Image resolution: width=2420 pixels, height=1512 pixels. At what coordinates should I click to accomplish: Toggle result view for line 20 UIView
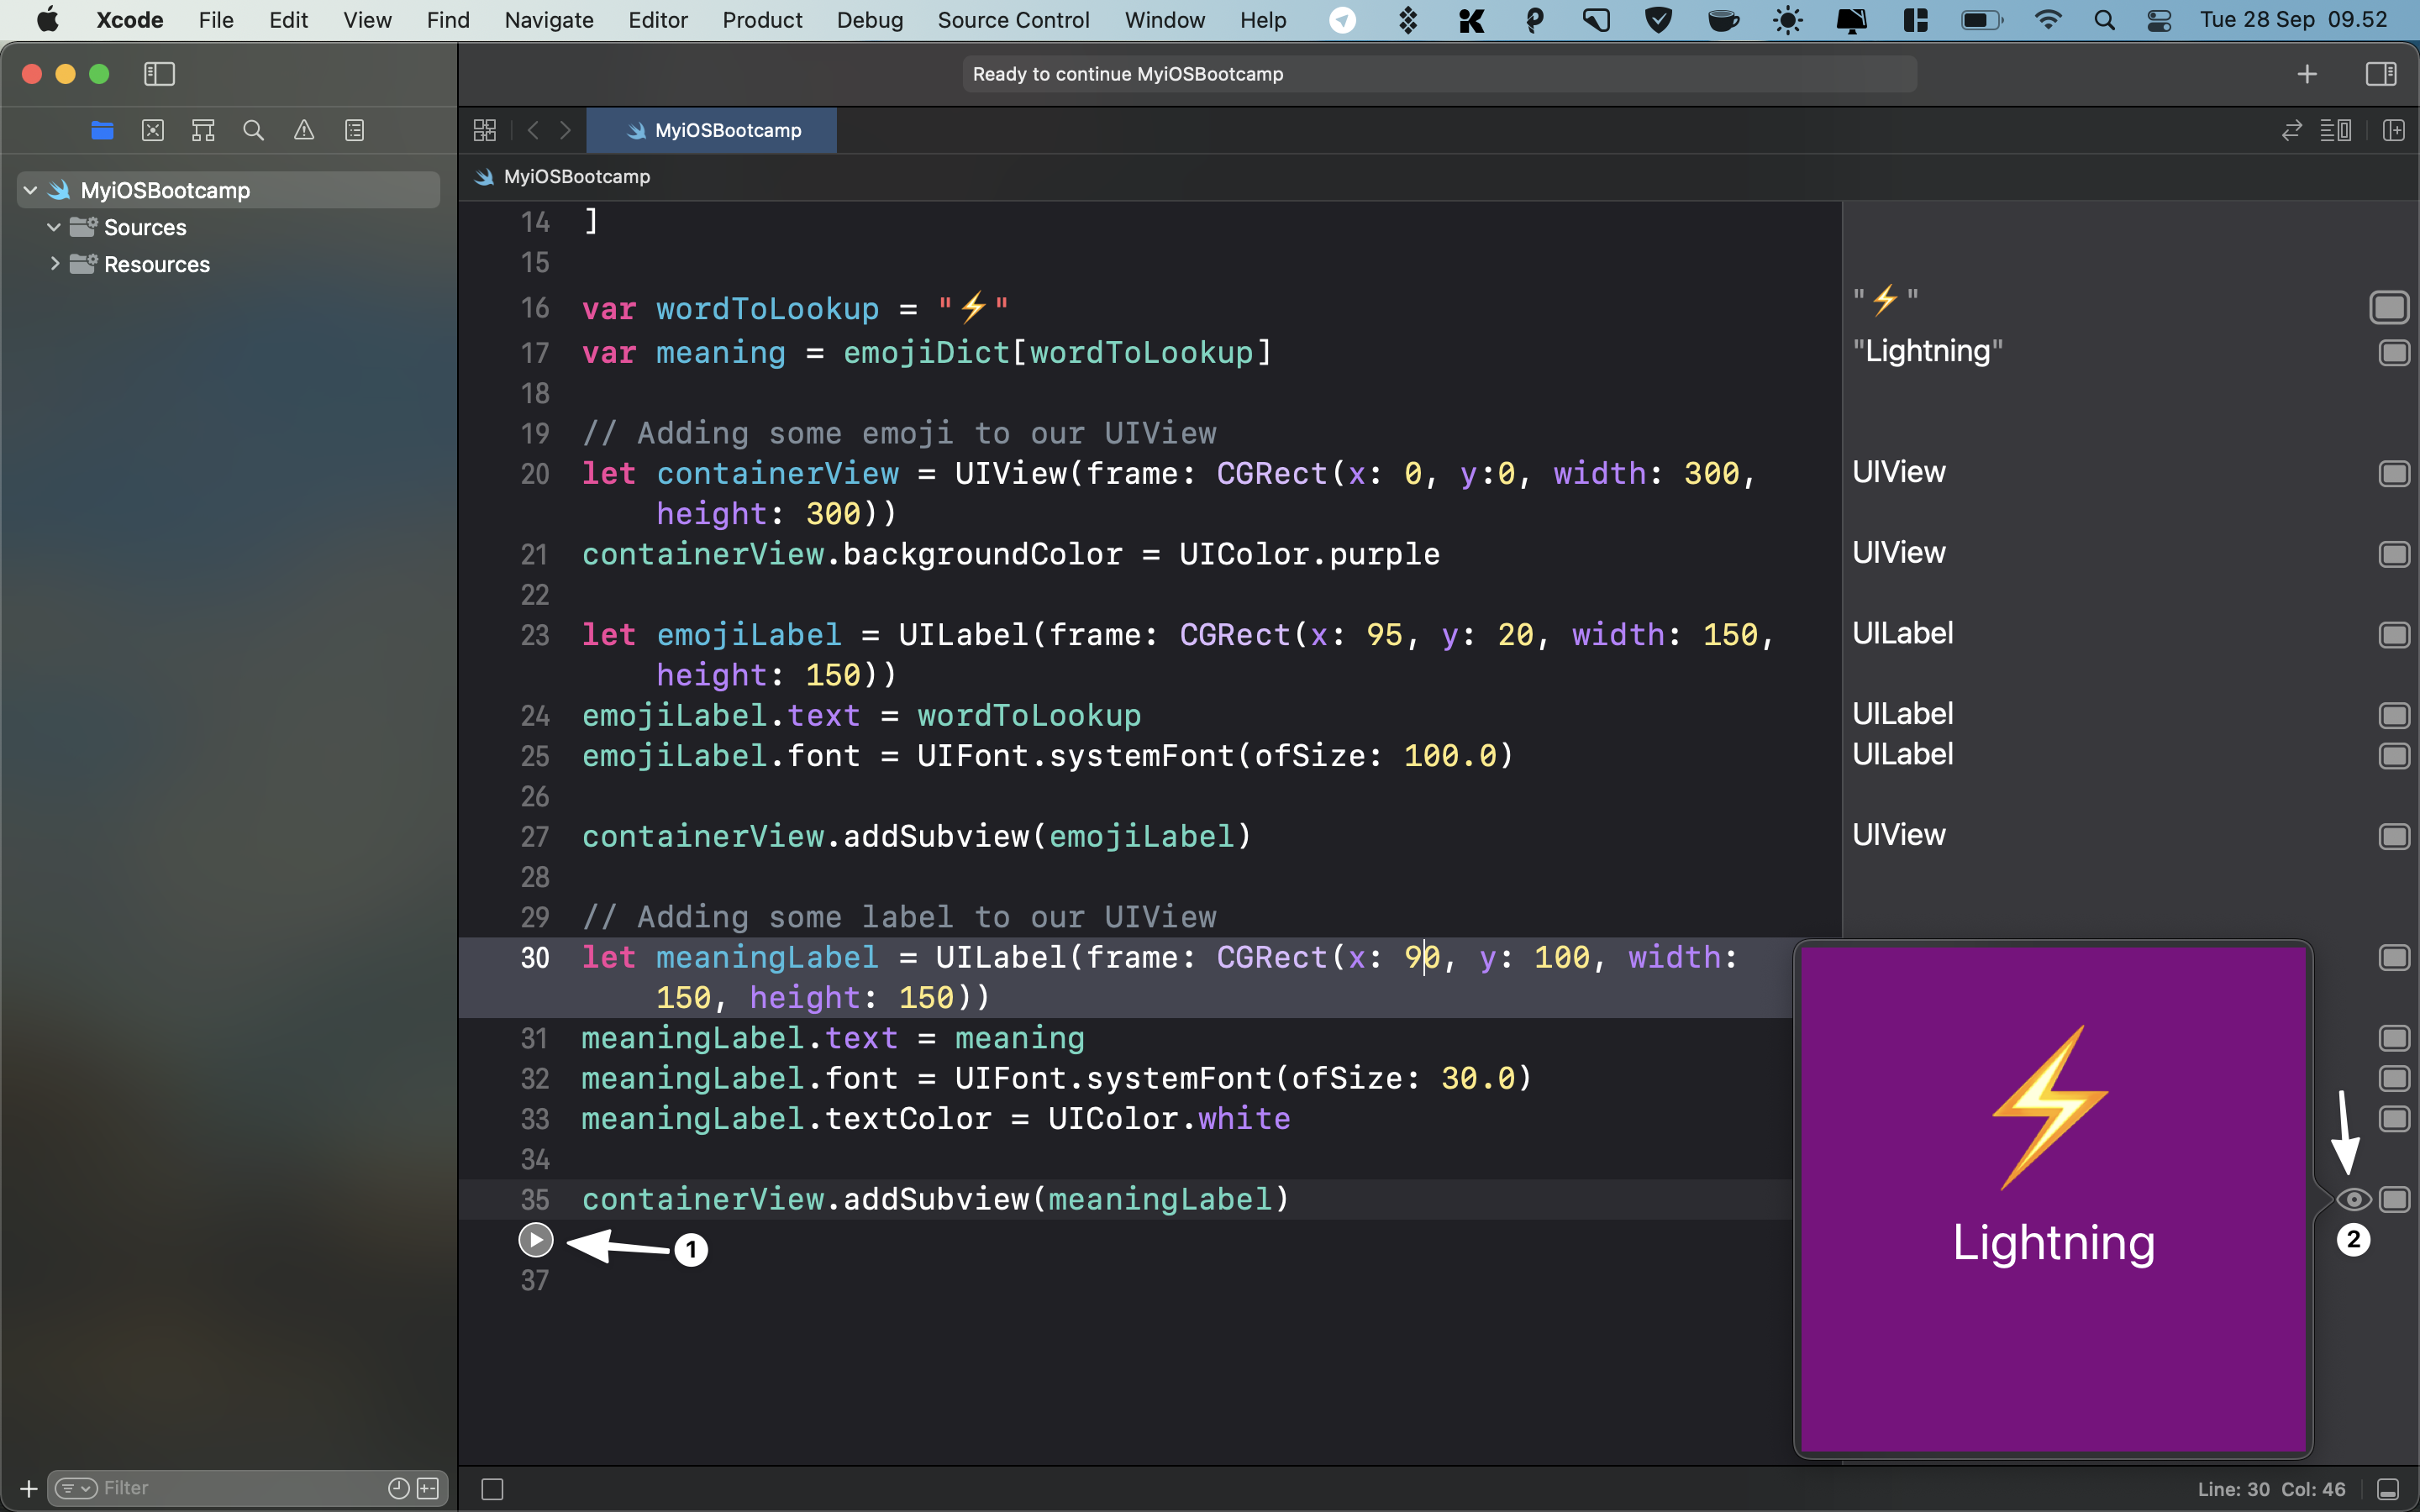(x=2394, y=473)
